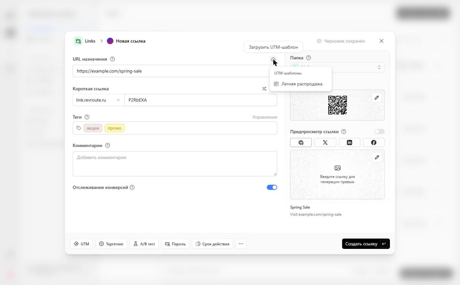Open the more options ellipsis menu
The height and width of the screenshot is (285, 460).
(x=241, y=244)
